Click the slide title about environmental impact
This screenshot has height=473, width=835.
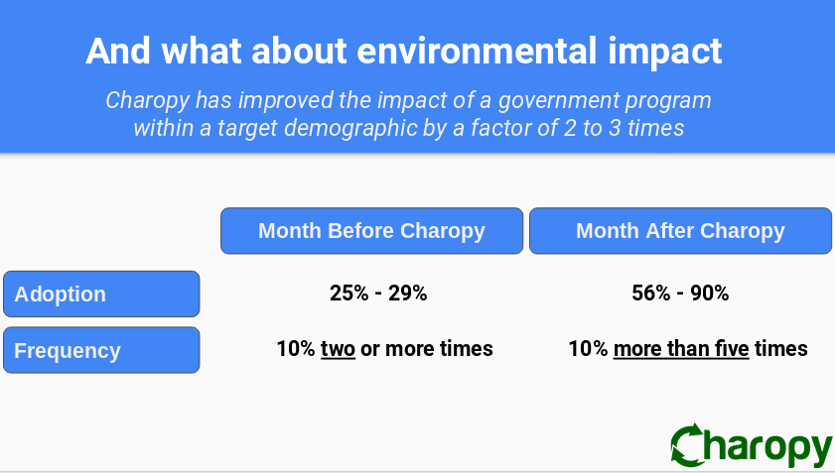(404, 52)
